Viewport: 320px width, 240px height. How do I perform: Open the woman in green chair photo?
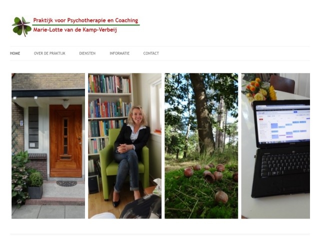[124, 146]
